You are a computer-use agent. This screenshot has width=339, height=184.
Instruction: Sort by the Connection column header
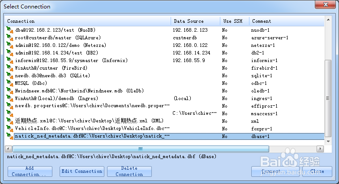point(88,21)
